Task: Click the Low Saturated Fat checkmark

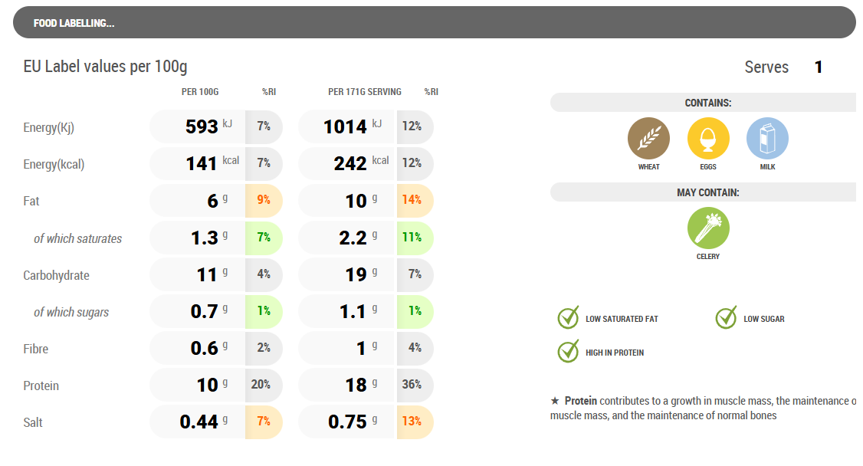Action: point(568,318)
